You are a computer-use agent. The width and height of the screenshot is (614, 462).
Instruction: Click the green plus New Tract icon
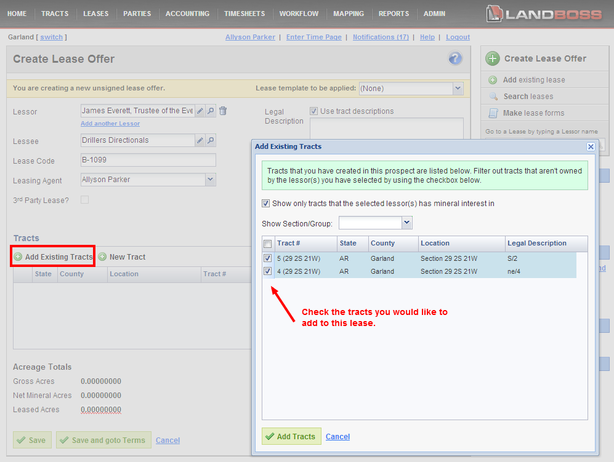(103, 257)
